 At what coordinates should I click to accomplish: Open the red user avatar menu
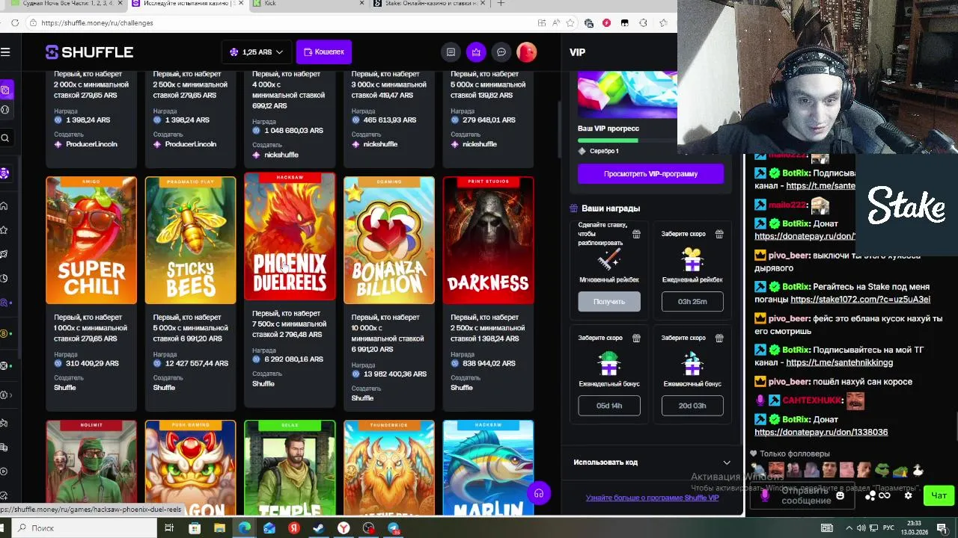(527, 52)
